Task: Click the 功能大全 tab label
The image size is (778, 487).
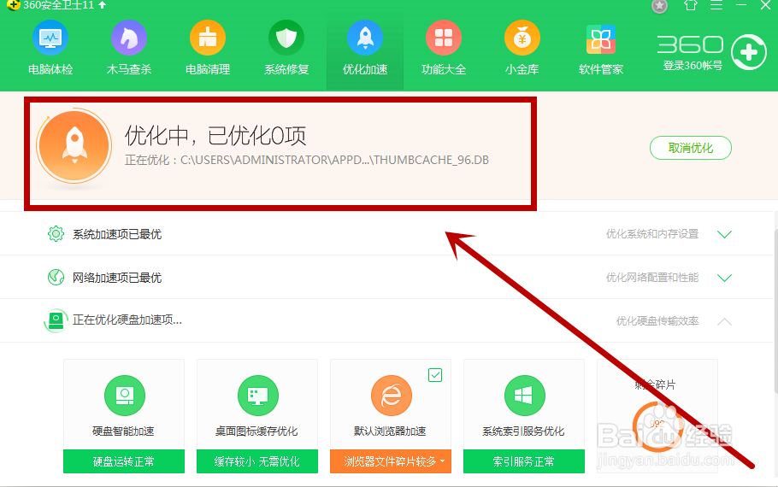Action: coord(444,69)
